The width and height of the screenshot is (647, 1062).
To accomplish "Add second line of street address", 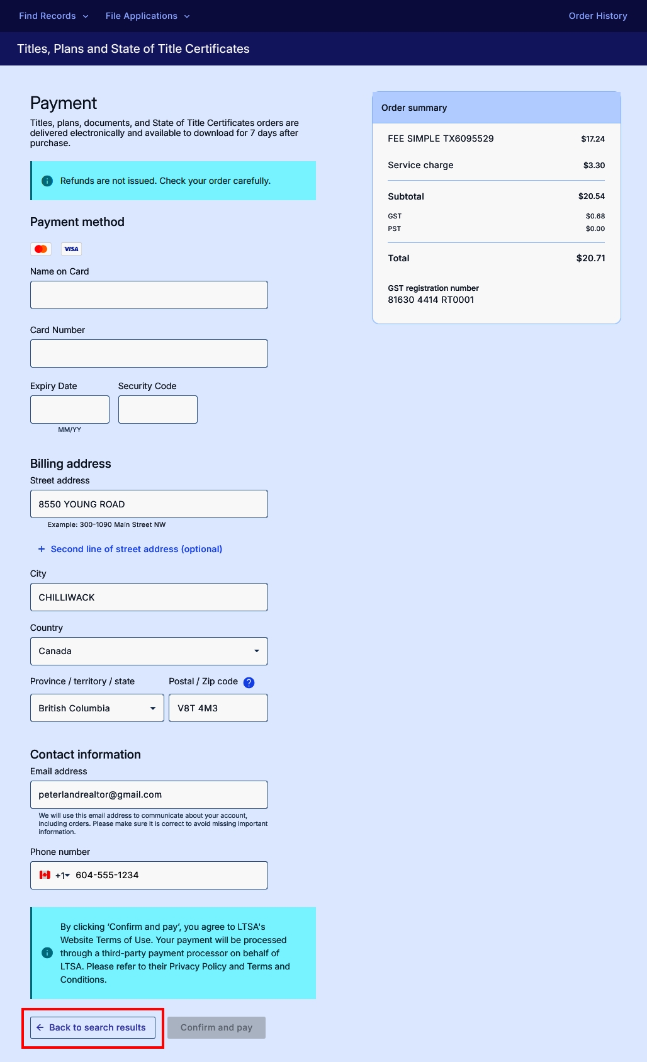I will 130,549.
